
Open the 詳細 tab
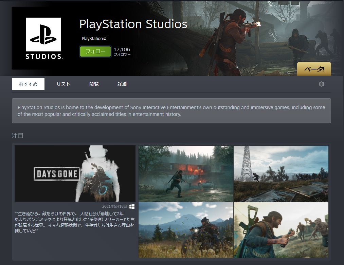tap(122, 84)
